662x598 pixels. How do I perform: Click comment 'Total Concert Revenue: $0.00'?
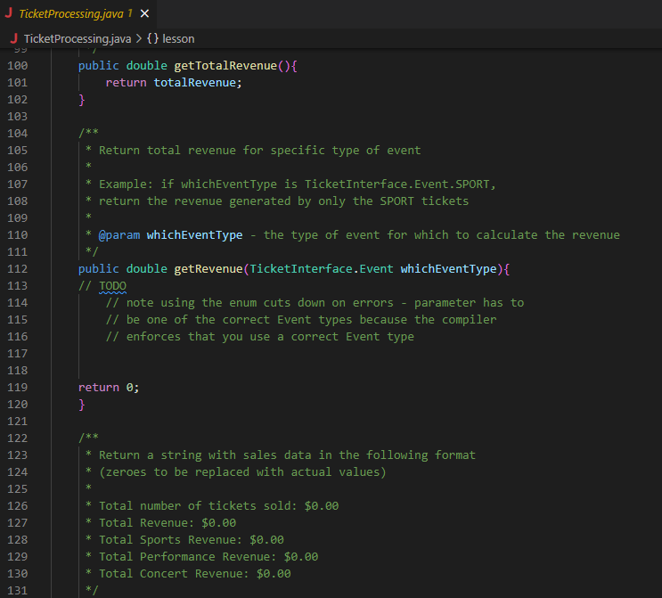click(x=194, y=574)
